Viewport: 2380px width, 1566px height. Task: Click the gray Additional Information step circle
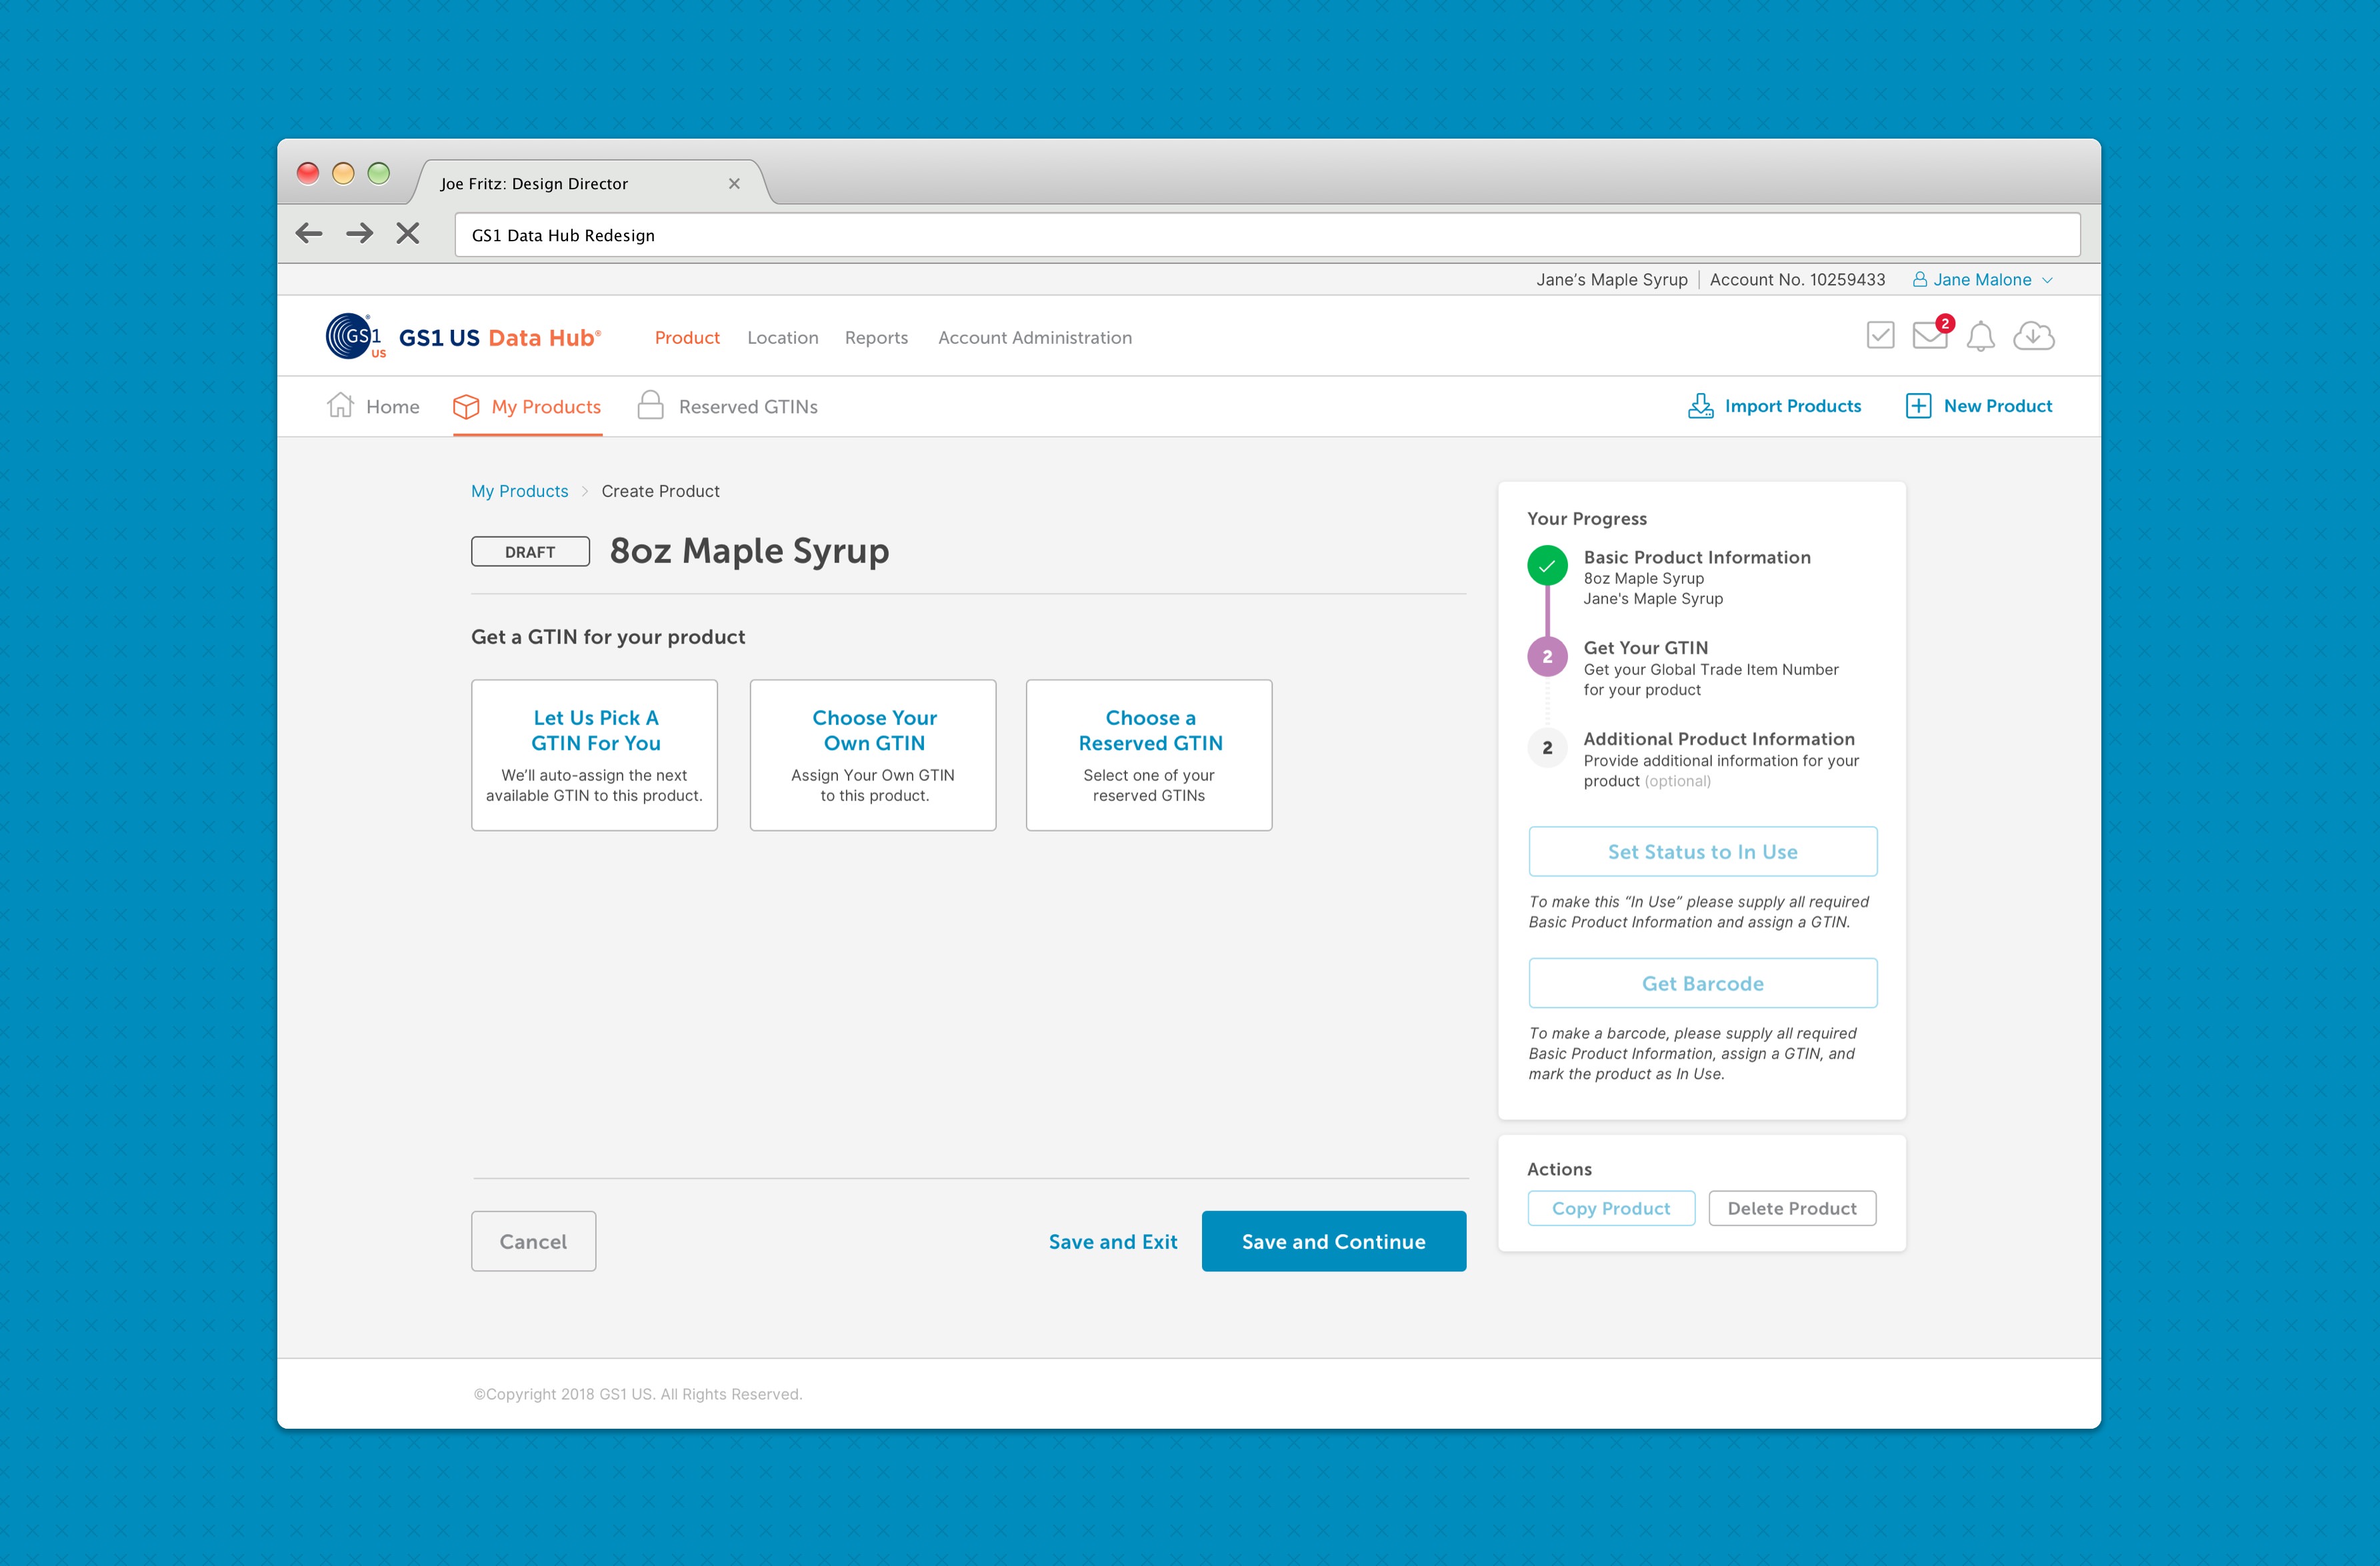(x=1547, y=748)
